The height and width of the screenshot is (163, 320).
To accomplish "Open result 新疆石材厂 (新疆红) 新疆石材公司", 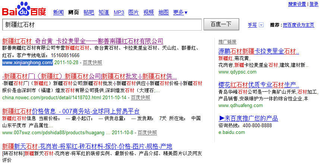I will pos(90,76).
